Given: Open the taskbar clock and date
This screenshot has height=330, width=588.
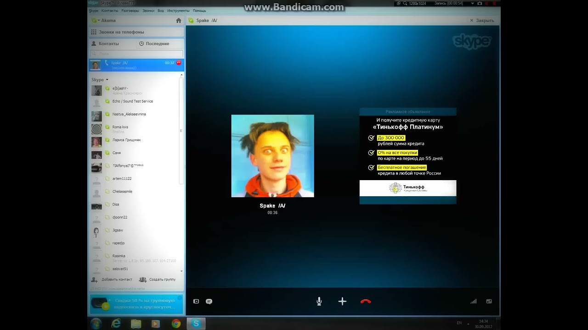Looking at the screenshot, I should pos(483,324).
